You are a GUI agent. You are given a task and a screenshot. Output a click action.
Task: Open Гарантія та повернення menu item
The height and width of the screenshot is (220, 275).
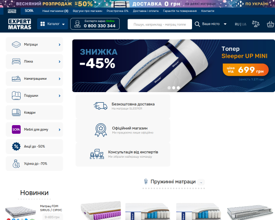[180, 11]
